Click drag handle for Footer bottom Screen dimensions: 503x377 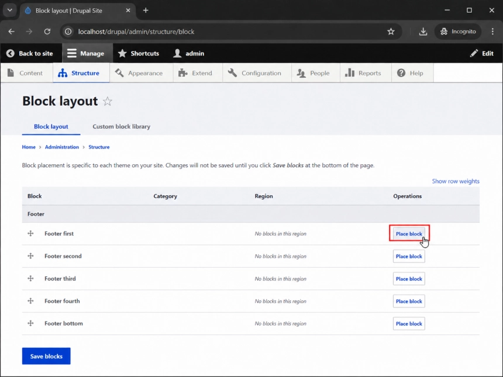[30, 323]
